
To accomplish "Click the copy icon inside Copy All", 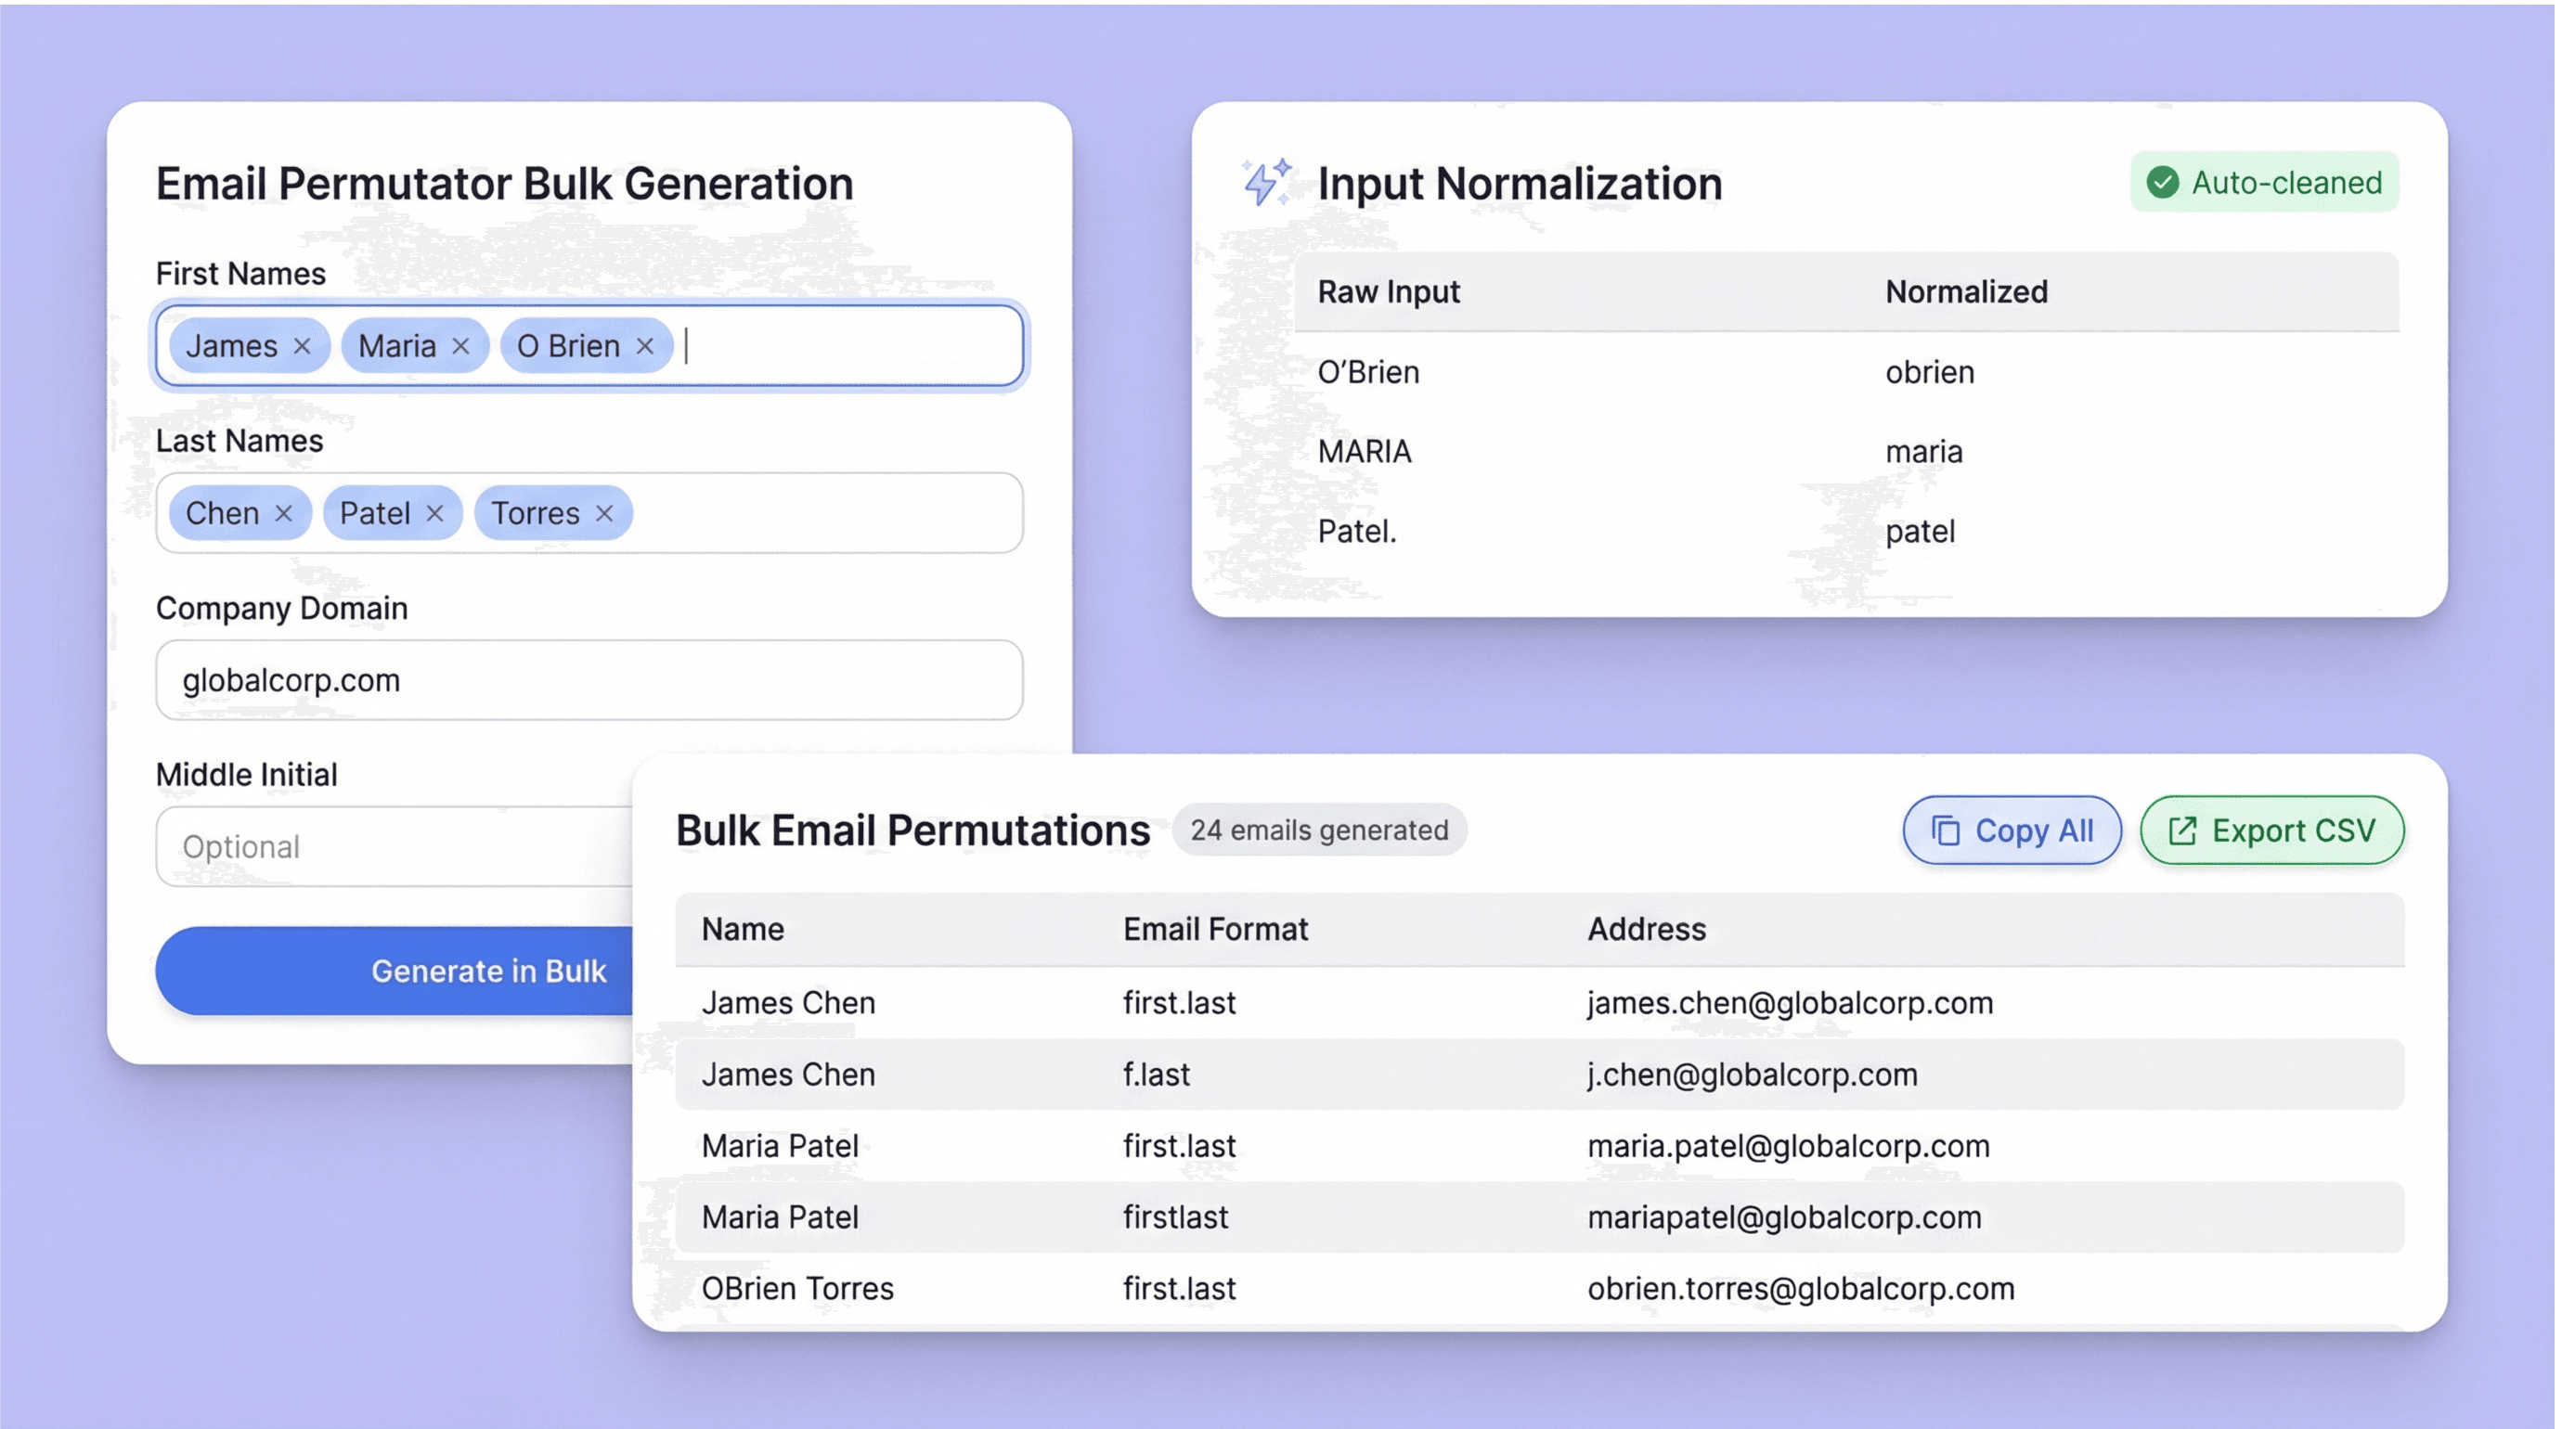I will coord(1947,830).
